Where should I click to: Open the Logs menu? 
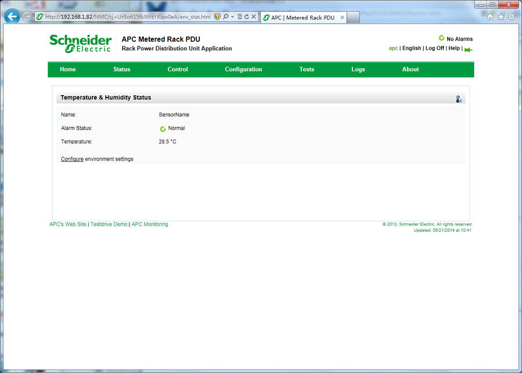point(358,70)
